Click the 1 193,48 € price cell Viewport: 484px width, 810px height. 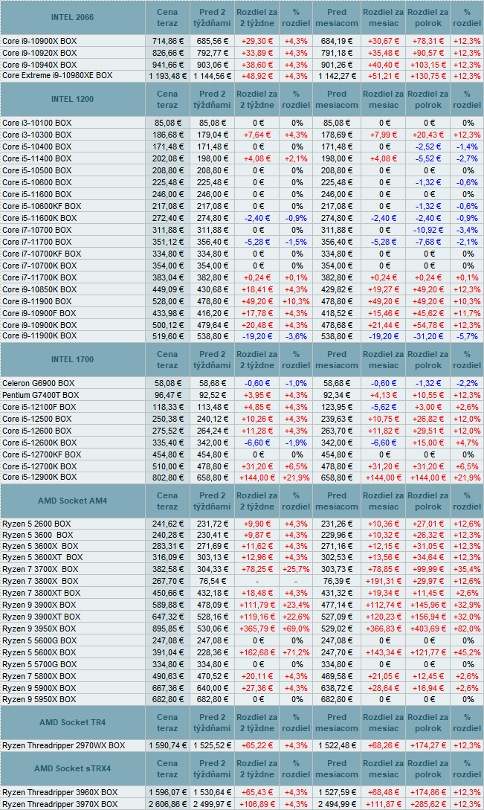[167, 76]
